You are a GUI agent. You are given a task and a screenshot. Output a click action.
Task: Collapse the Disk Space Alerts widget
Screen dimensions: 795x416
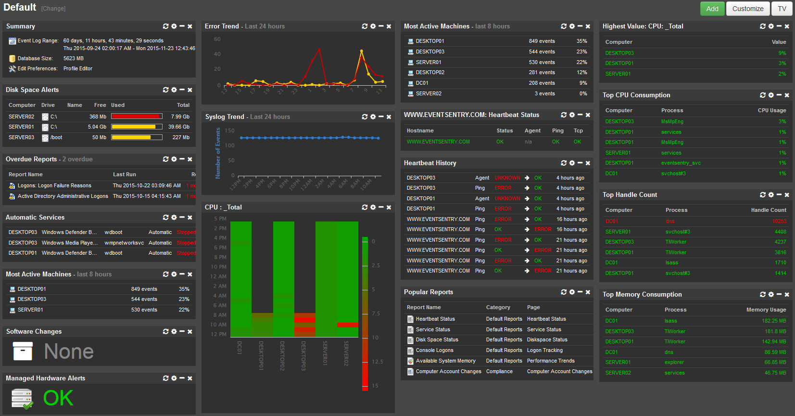(182, 90)
